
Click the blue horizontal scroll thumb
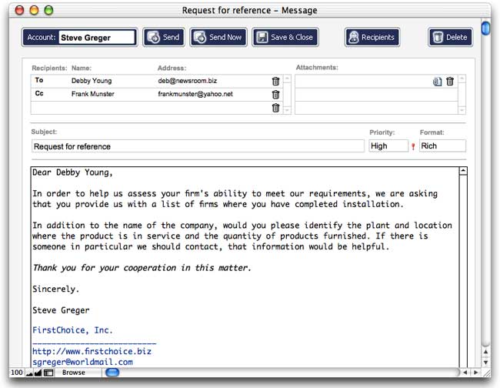point(112,373)
